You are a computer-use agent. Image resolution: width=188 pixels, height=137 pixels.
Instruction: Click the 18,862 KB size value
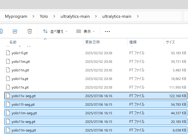pyautogui.click(x=179, y=79)
